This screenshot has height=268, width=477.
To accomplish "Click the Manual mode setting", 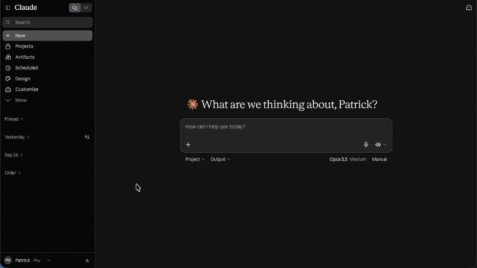I will click(379, 159).
